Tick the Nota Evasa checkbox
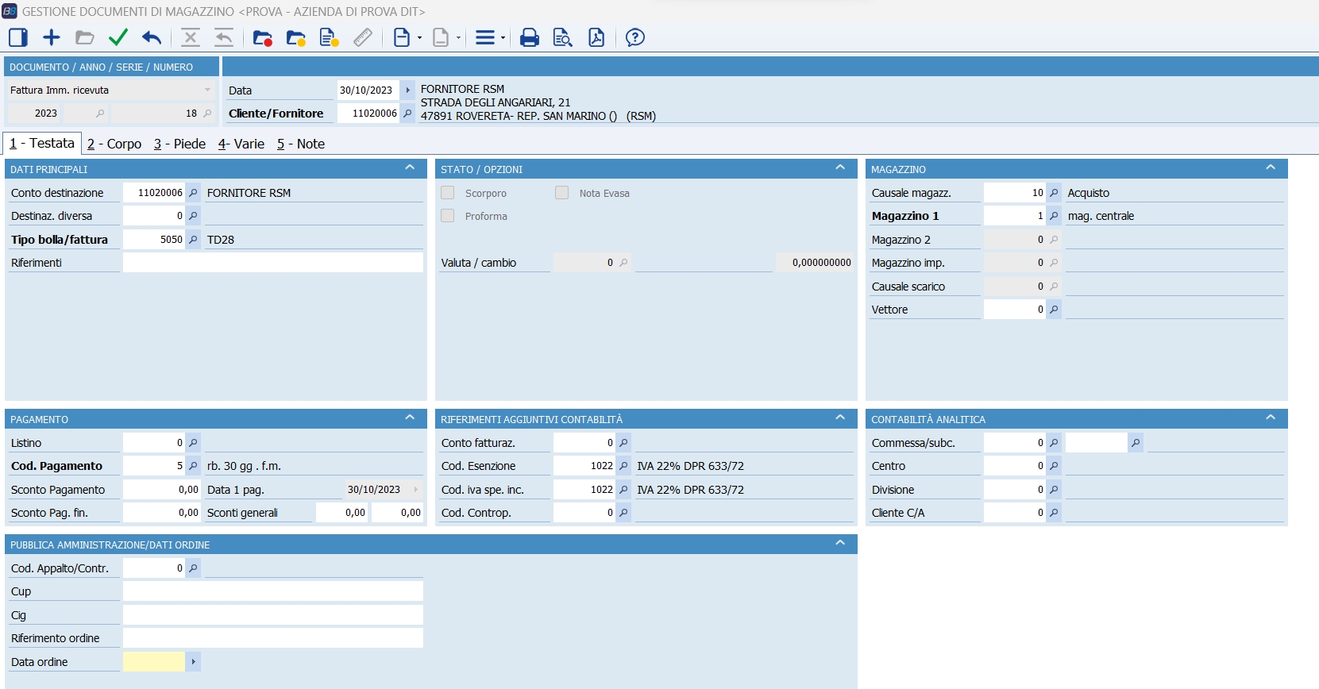Screen dimensions: 1319x689 [x=562, y=193]
